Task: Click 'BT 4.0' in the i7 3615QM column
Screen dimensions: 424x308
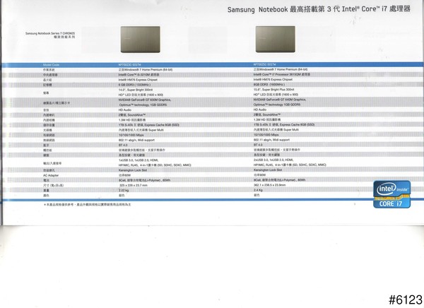Action: pos(258,145)
